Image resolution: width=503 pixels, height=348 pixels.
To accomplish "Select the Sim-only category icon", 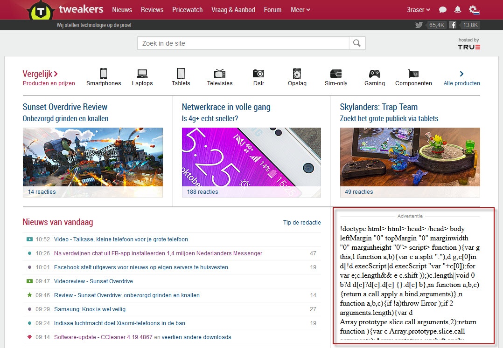I will (x=336, y=73).
